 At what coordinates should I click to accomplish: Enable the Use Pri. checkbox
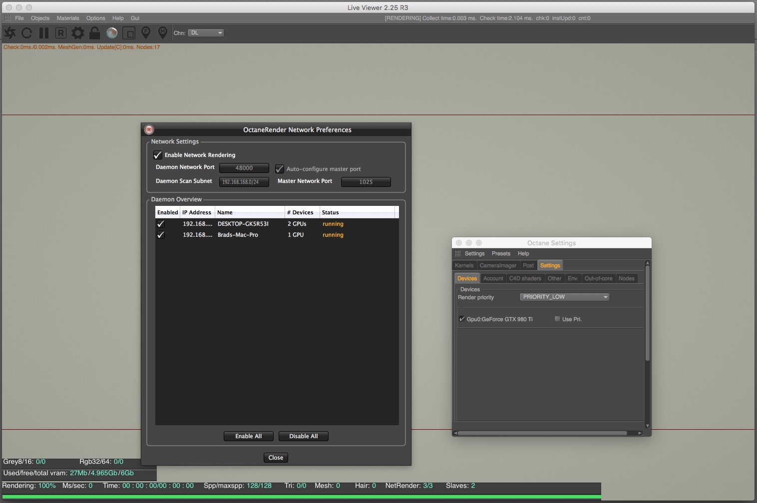557,319
